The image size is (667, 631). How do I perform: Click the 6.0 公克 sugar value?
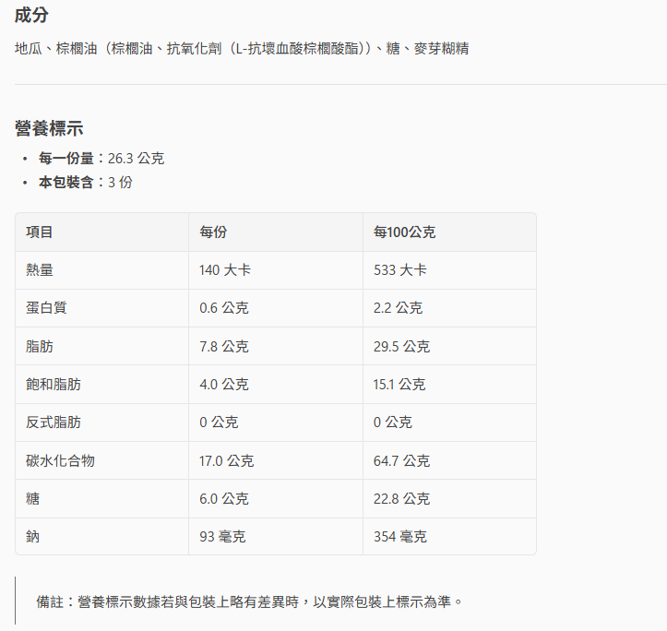coord(223,498)
